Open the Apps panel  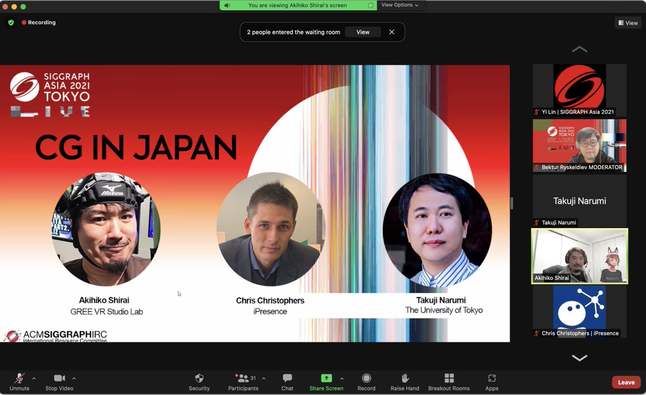coord(491,382)
